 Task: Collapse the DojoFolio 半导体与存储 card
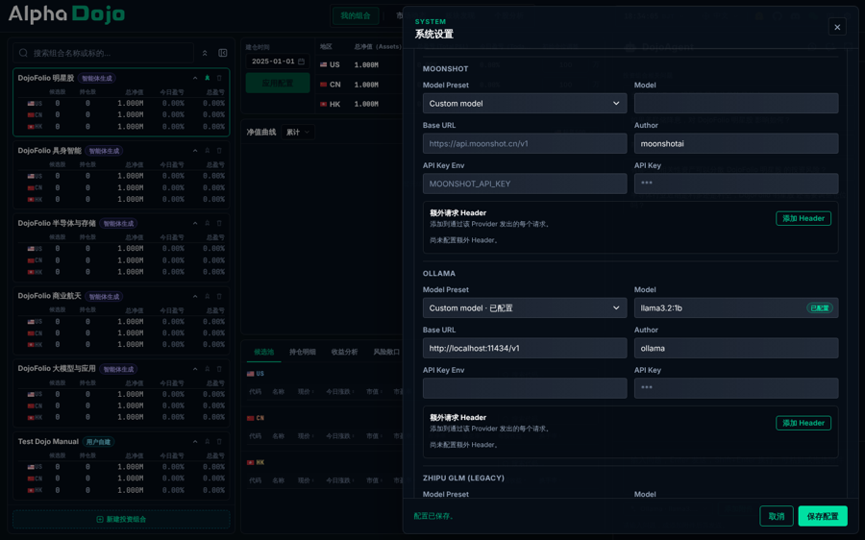pyautogui.click(x=195, y=223)
